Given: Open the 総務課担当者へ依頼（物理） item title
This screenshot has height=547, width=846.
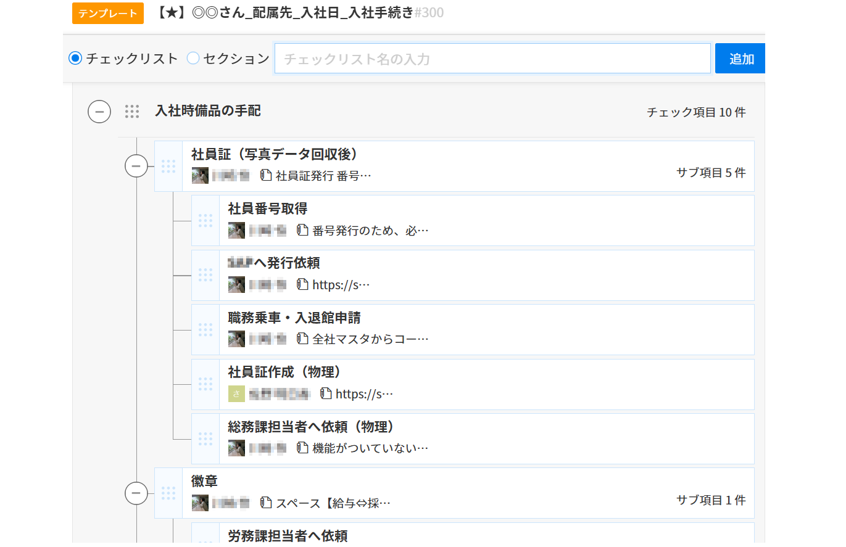Looking at the screenshot, I should [311, 427].
